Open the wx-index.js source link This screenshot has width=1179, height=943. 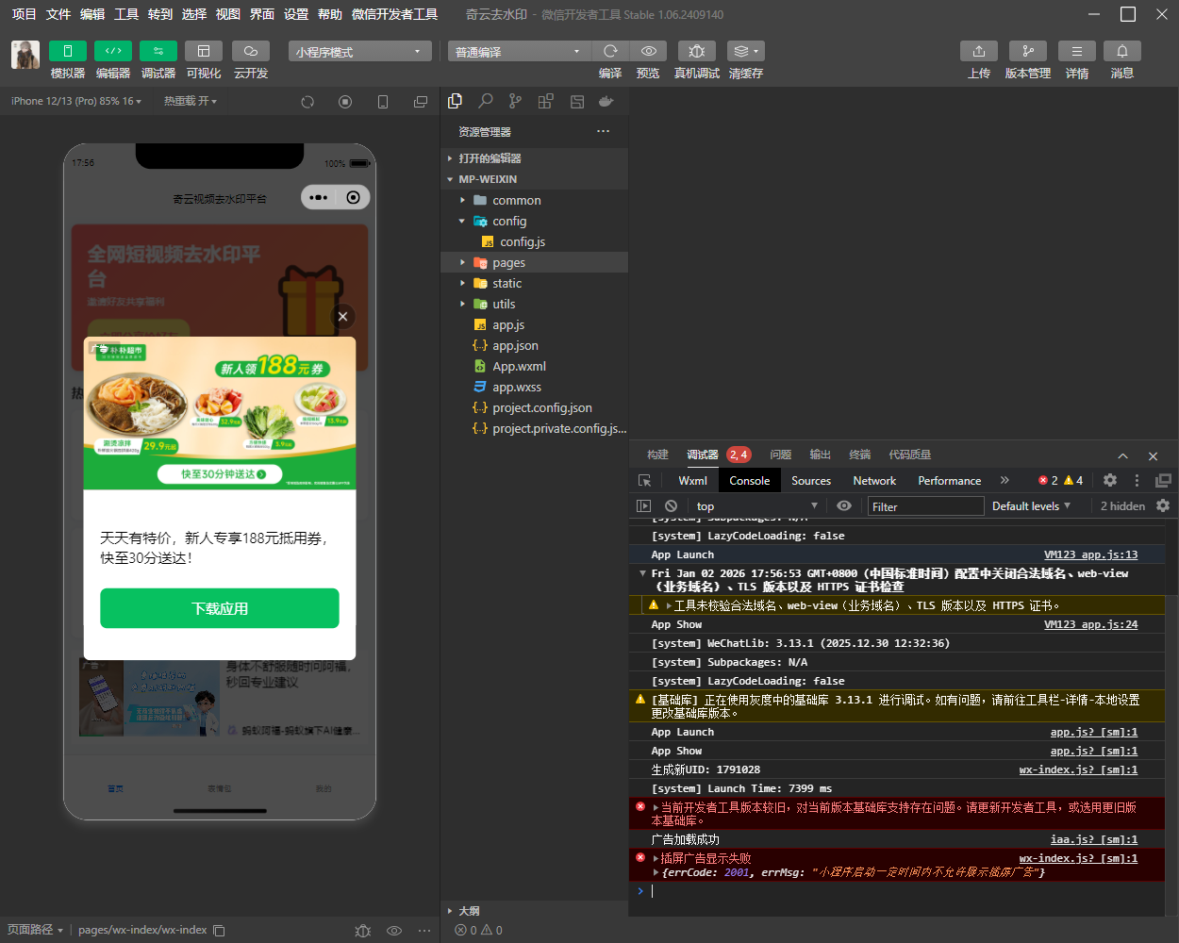(x=1078, y=770)
